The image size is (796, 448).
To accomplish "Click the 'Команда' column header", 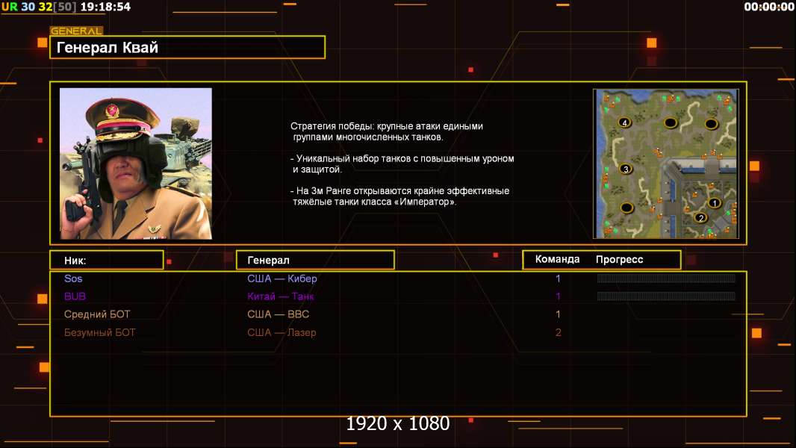I will coord(557,259).
